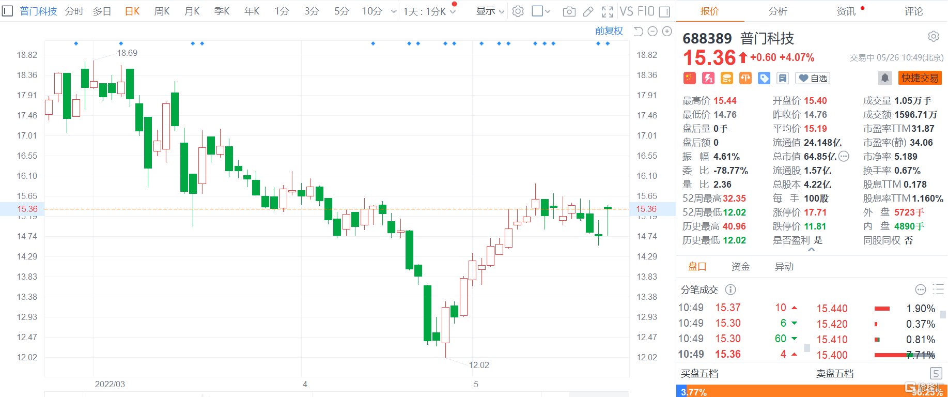This screenshot has width=948, height=397.
Task: Open the 资金 tab
Action: [740, 267]
